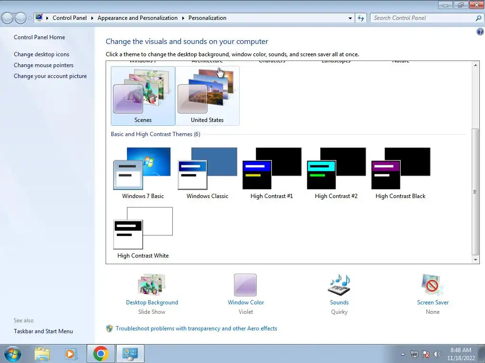This screenshot has height=363, width=485.
Task: Open Change mouse pointers
Action: (44, 65)
